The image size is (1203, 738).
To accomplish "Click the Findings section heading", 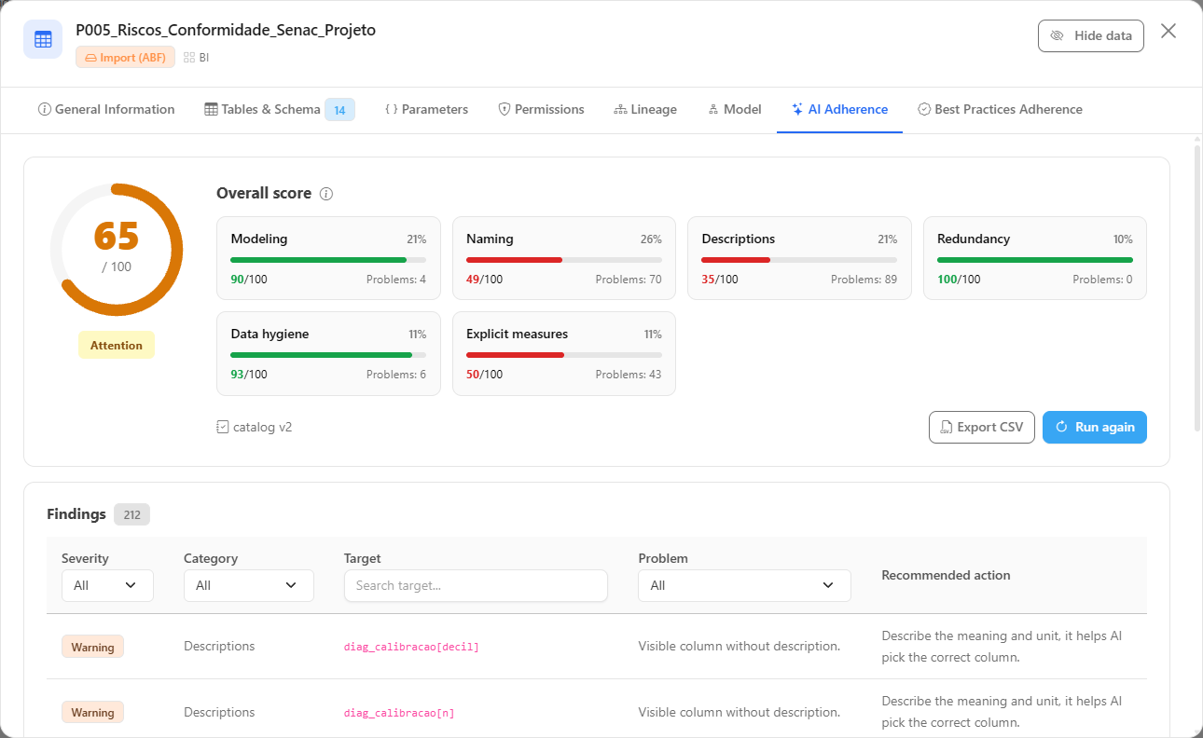I will (76, 514).
